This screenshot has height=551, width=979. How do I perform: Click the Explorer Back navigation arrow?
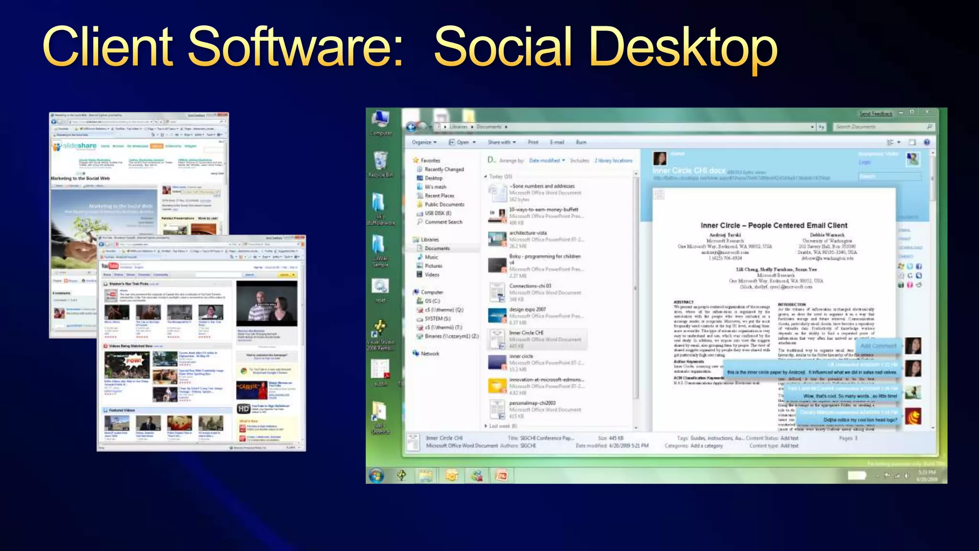point(411,127)
